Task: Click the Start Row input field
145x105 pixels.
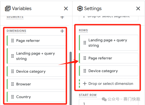Action: coord(109,102)
